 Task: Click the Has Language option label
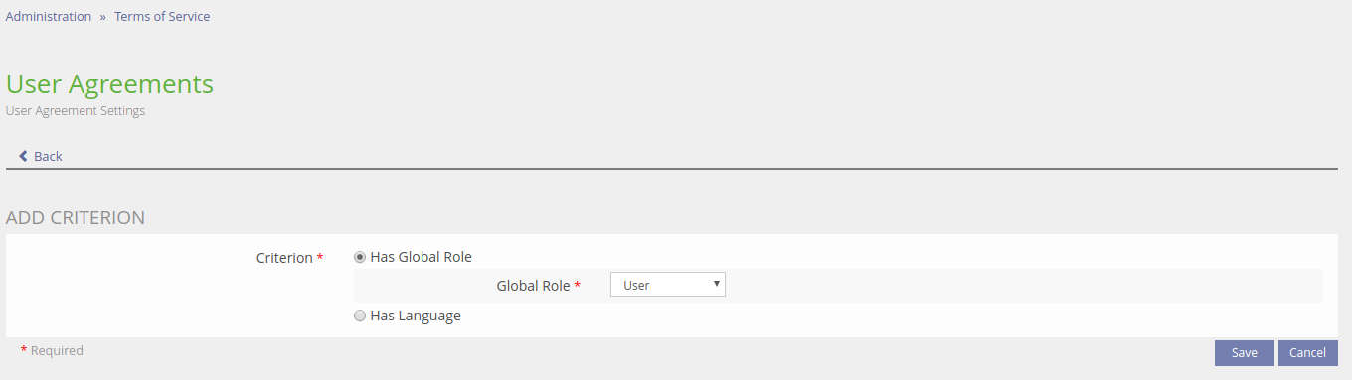point(416,317)
